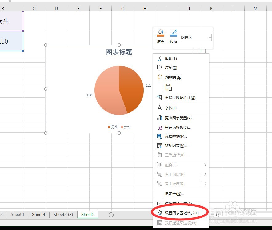Click the scissors icon for 剪切
The height and width of the screenshot is (230, 272).
pyautogui.click(x=160, y=58)
